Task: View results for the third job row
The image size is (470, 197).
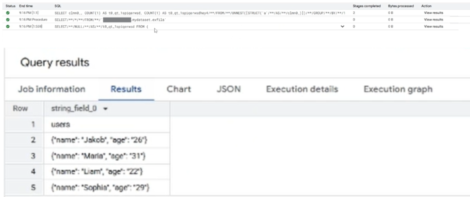Action: pos(434,27)
